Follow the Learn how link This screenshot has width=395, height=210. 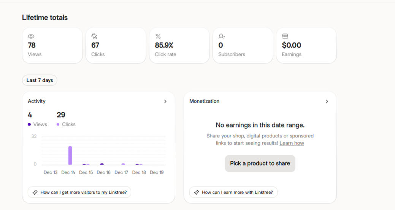(x=292, y=143)
